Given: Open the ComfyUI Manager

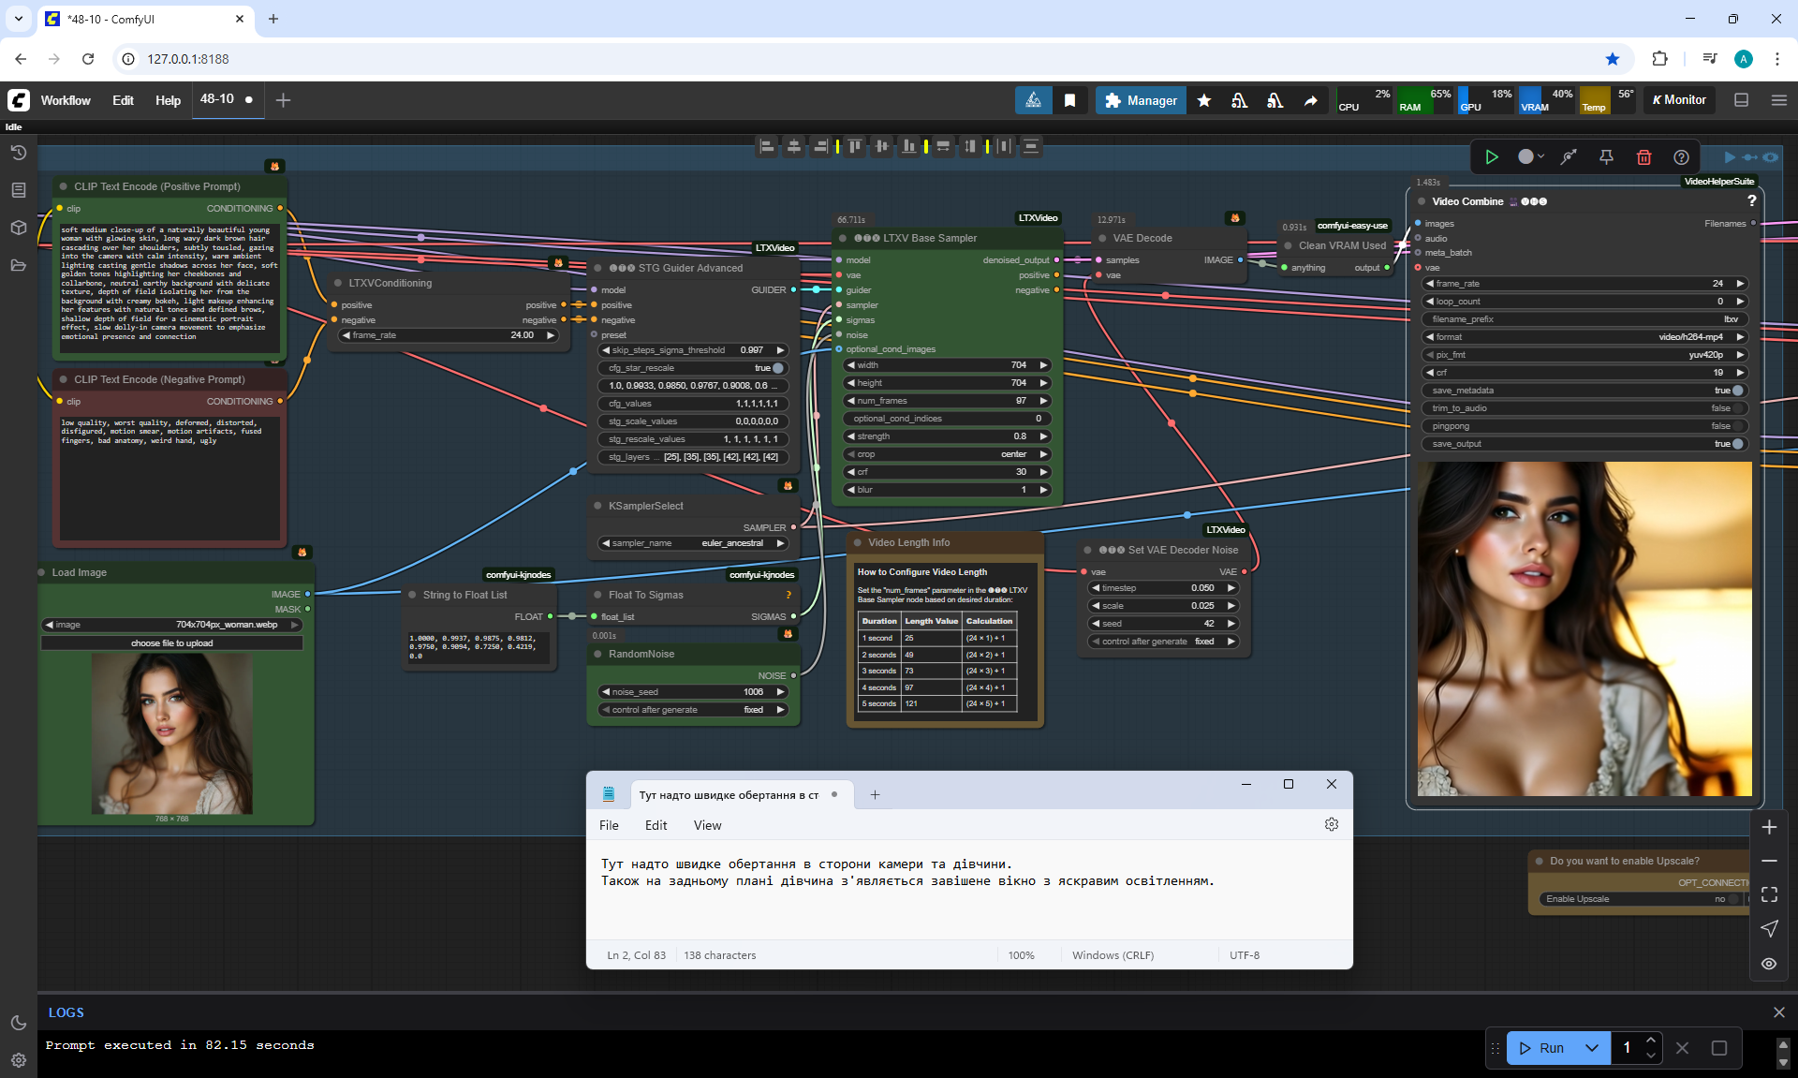Looking at the screenshot, I should tap(1141, 100).
